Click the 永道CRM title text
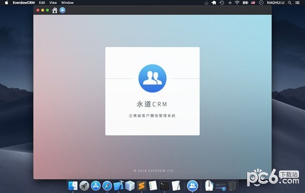The width and height of the screenshot is (305, 193). (x=151, y=104)
